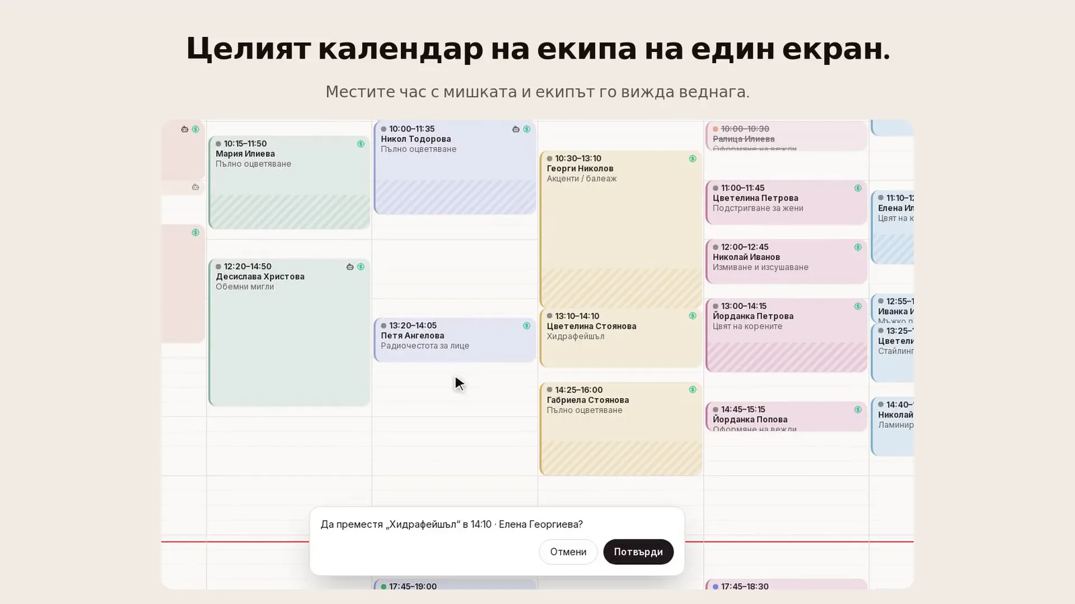Click paid icon on Петя Ангелова appointment
Image resolution: width=1075 pixels, height=604 pixels.
(526, 325)
